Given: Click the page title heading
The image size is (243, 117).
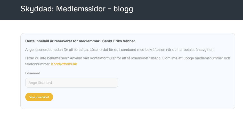Looking at the screenshot, I should (77, 9).
